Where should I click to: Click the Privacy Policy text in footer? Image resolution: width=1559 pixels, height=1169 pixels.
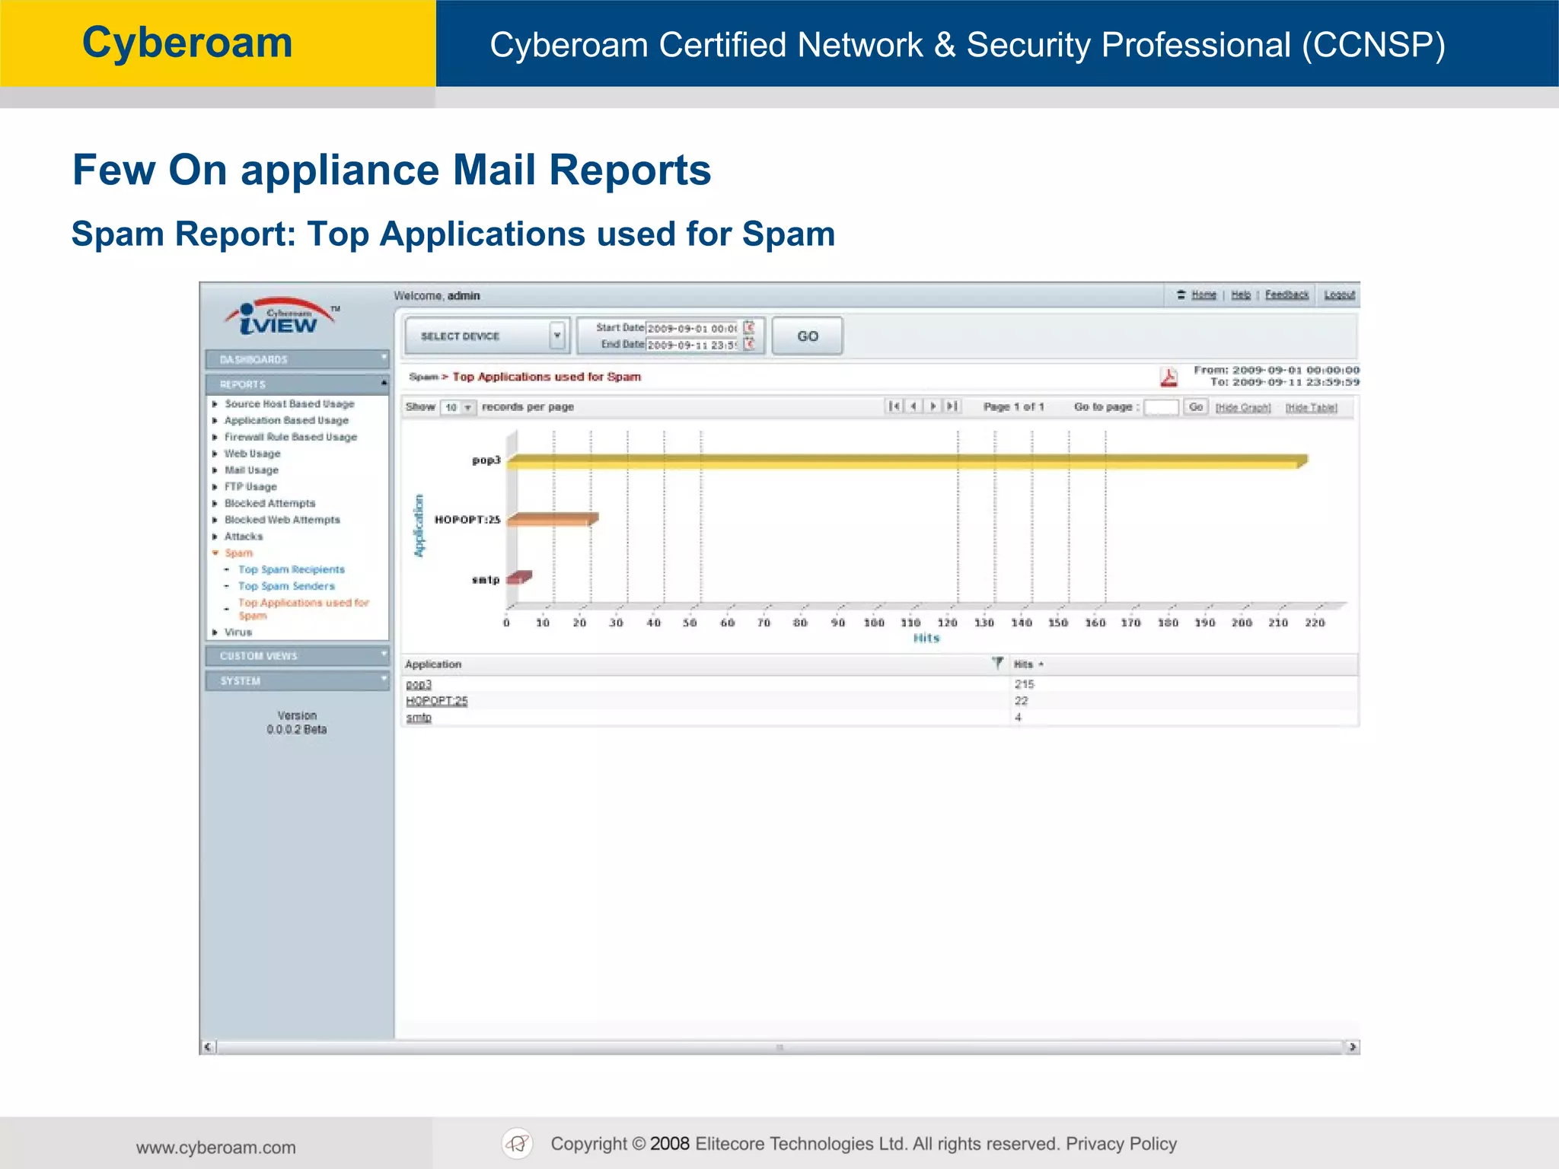(1121, 1144)
